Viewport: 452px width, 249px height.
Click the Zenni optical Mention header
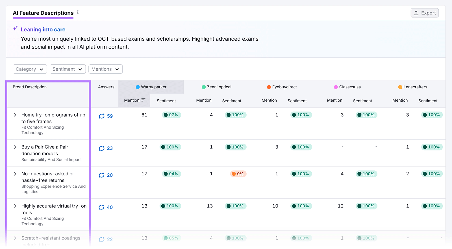(204, 100)
